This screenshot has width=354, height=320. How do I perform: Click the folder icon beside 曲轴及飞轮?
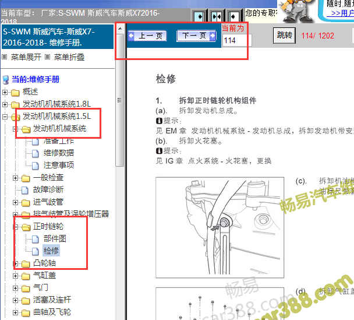point(26,313)
